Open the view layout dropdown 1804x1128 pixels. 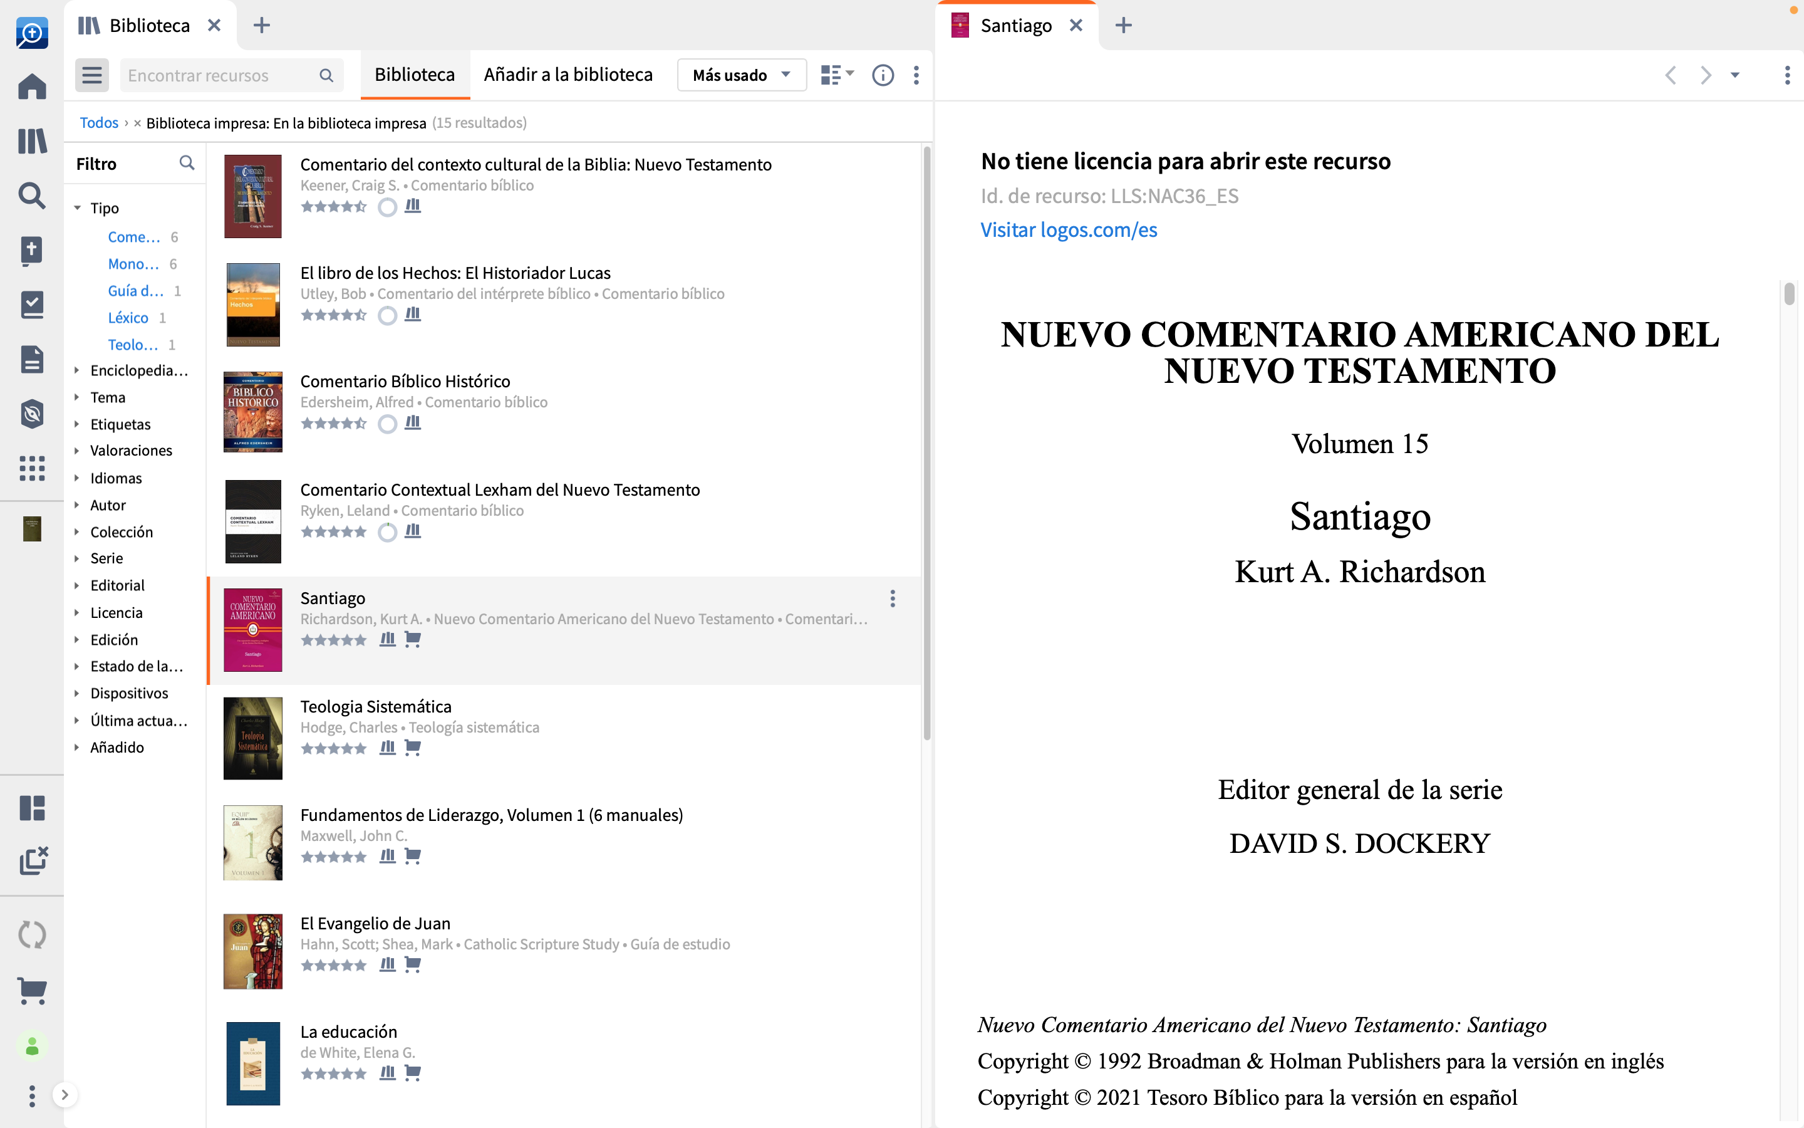pyautogui.click(x=836, y=75)
